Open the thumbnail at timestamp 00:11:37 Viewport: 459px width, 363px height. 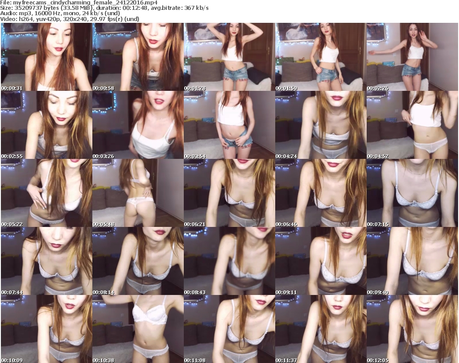click(x=320, y=329)
